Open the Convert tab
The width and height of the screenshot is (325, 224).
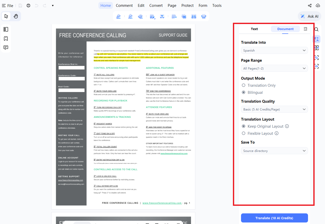click(x=156, y=6)
